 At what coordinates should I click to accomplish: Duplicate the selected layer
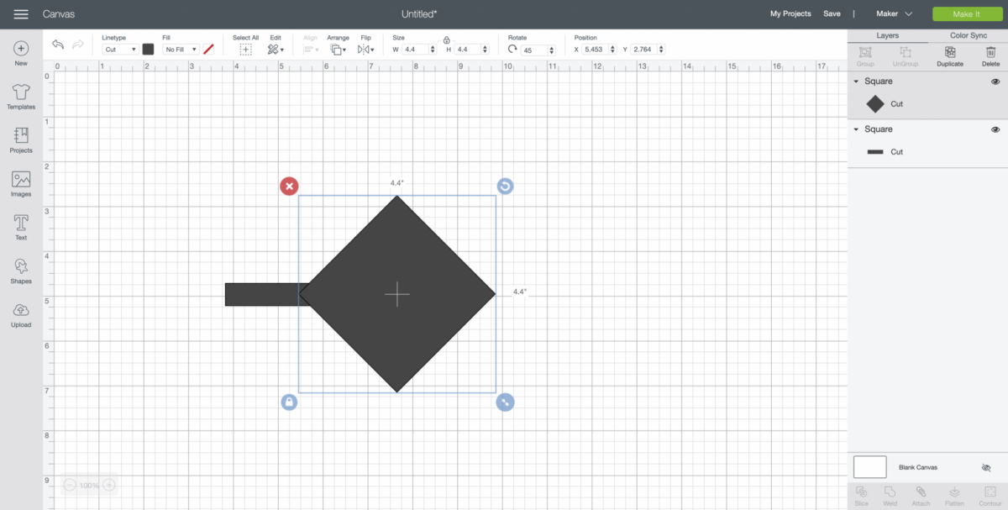(x=950, y=55)
